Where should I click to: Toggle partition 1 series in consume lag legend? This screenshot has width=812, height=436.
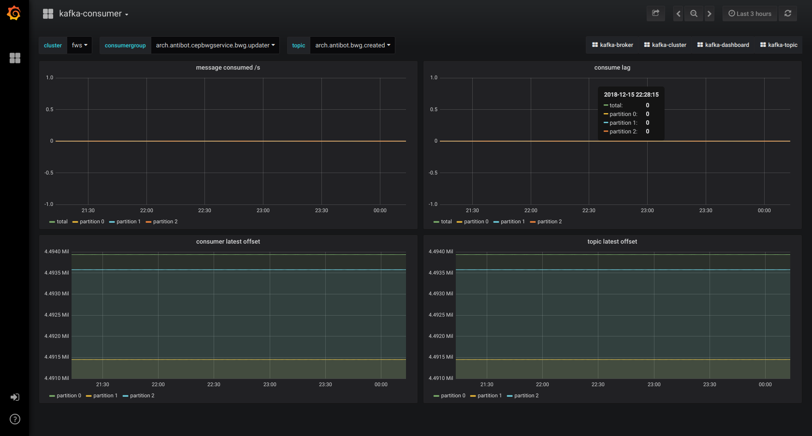[x=509, y=222]
